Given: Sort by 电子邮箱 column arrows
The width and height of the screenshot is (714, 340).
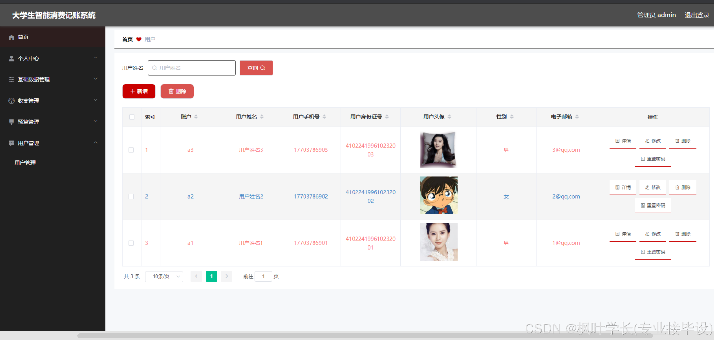Looking at the screenshot, I should (577, 117).
